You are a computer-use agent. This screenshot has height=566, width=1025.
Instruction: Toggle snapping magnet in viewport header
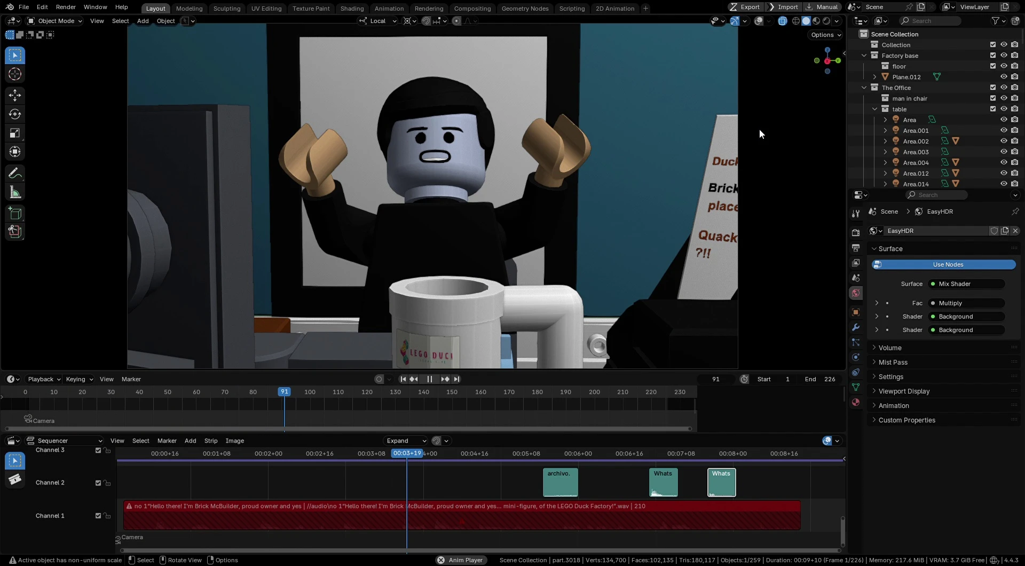[x=426, y=21]
